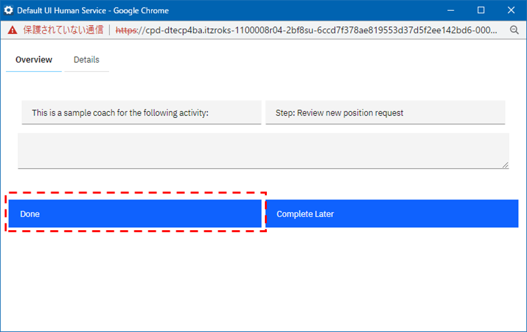Click the 保護されていない通信 security label
Image resolution: width=527 pixels, height=332 pixels.
[63, 30]
